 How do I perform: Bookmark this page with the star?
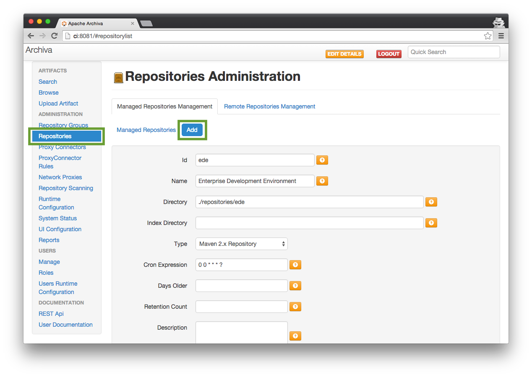tap(488, 36)
